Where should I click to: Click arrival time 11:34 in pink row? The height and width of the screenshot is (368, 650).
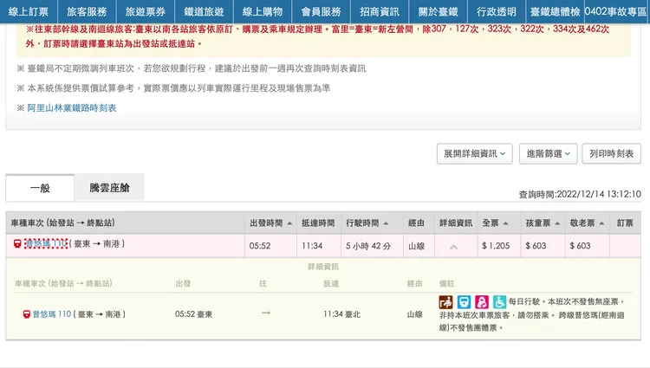(x=312, y=246)
